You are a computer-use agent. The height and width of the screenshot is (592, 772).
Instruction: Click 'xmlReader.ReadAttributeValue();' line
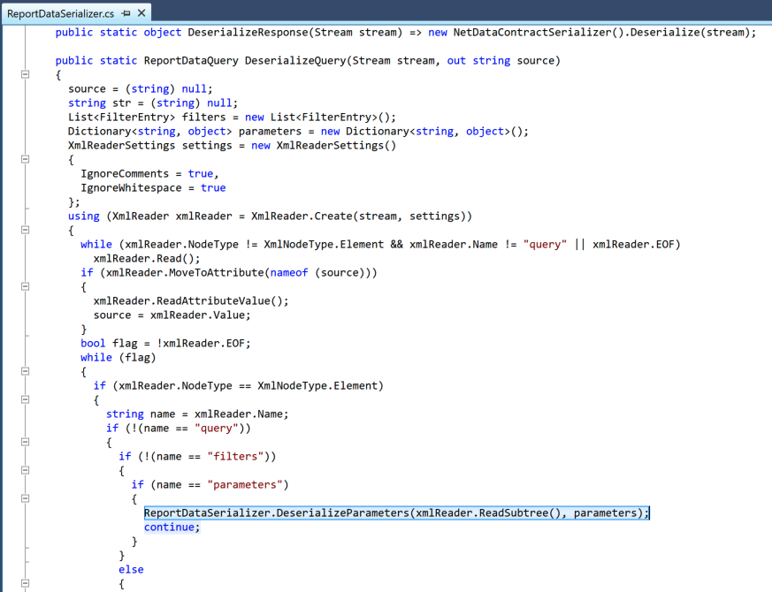tap(191, 300)
